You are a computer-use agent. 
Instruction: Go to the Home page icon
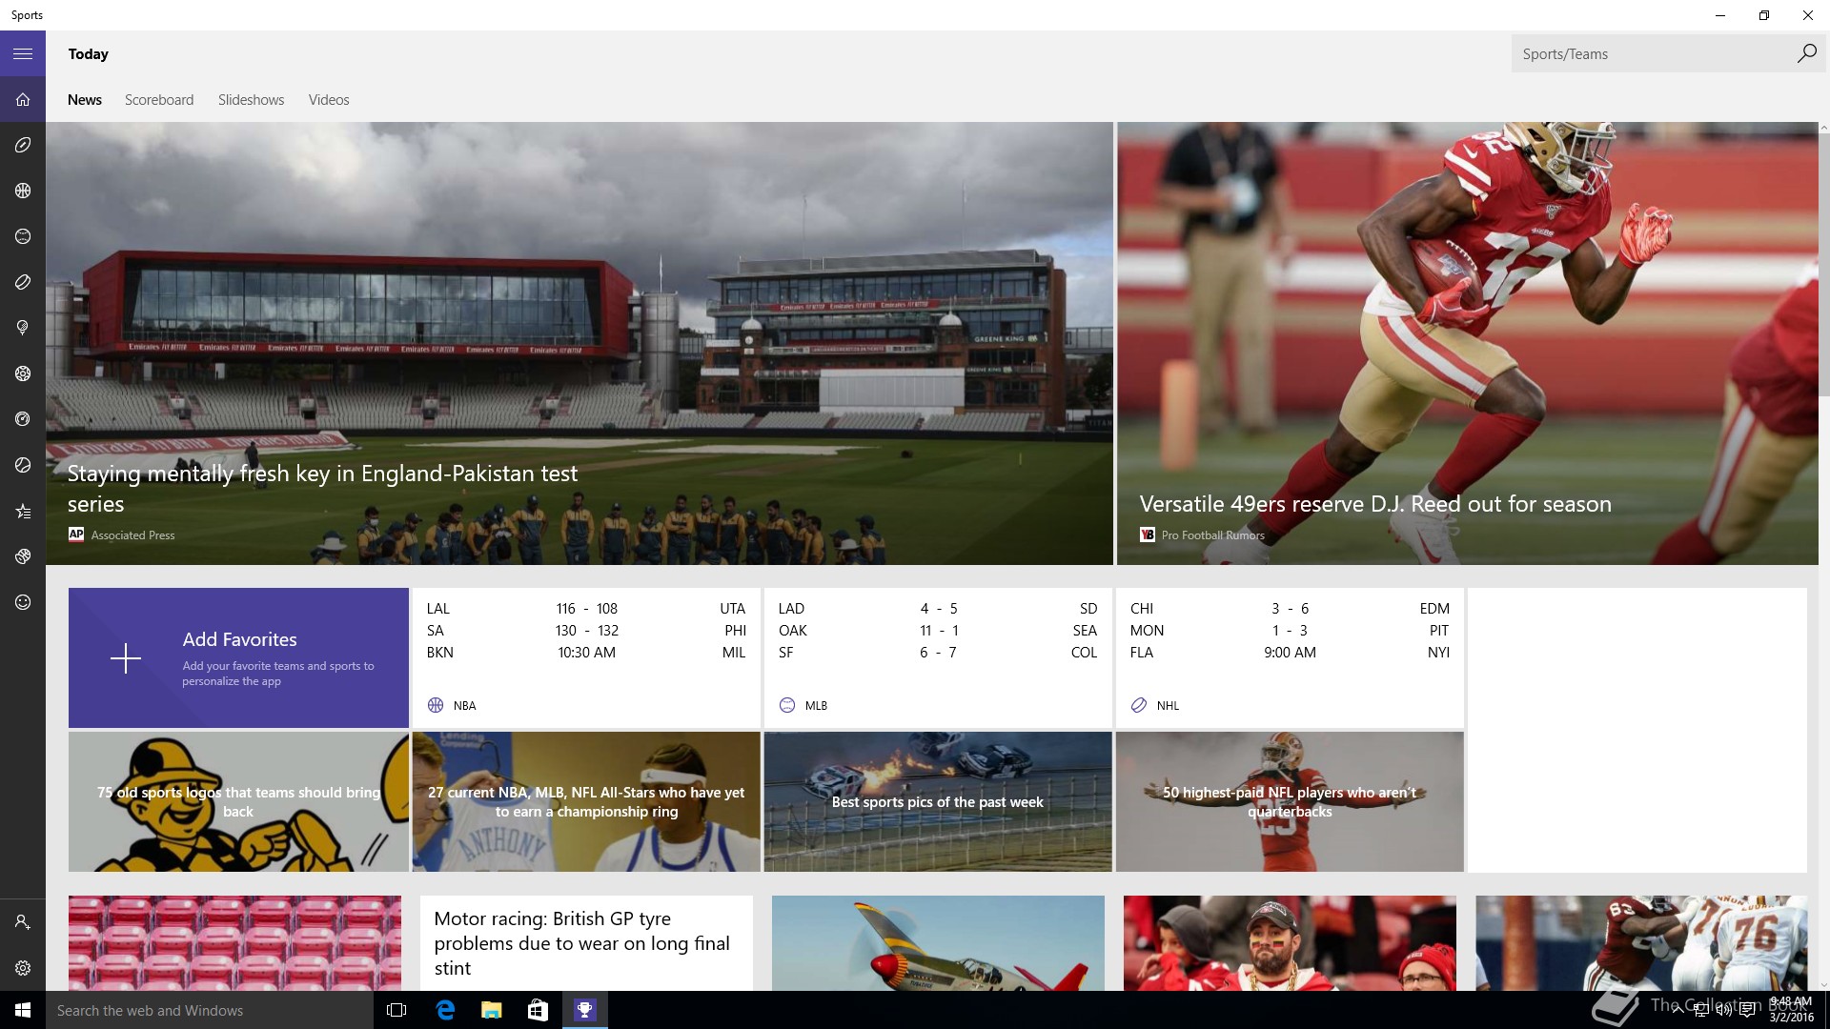[x=23, y=99]
